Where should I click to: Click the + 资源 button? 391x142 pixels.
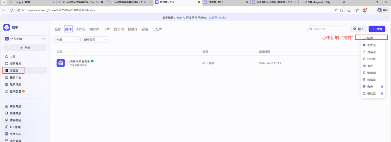tap(377, 29)
